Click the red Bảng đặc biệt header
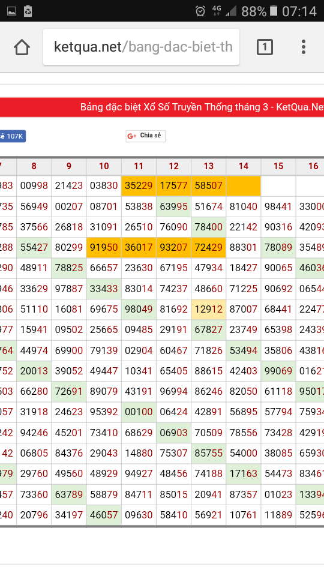The height and width of the screenshot is (576, 324). (162, 107)
